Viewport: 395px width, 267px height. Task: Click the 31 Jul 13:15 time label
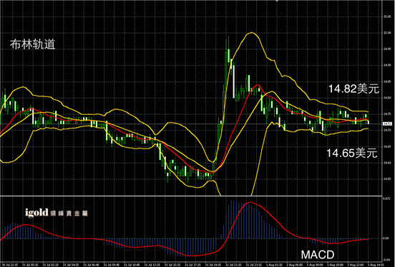tap(152, 265)
